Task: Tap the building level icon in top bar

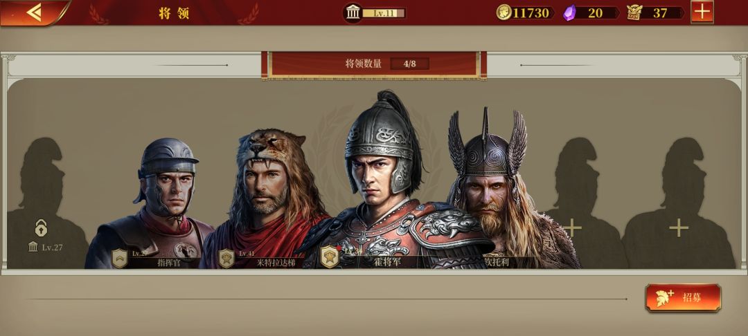Action: pyautogui.click(x=353, y=13)
